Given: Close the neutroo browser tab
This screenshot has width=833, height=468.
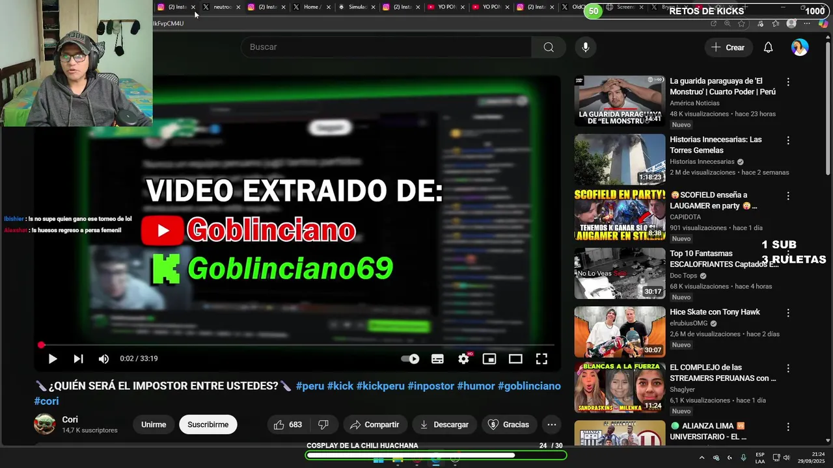Looking at the screenshot, I should coord(238,7).
